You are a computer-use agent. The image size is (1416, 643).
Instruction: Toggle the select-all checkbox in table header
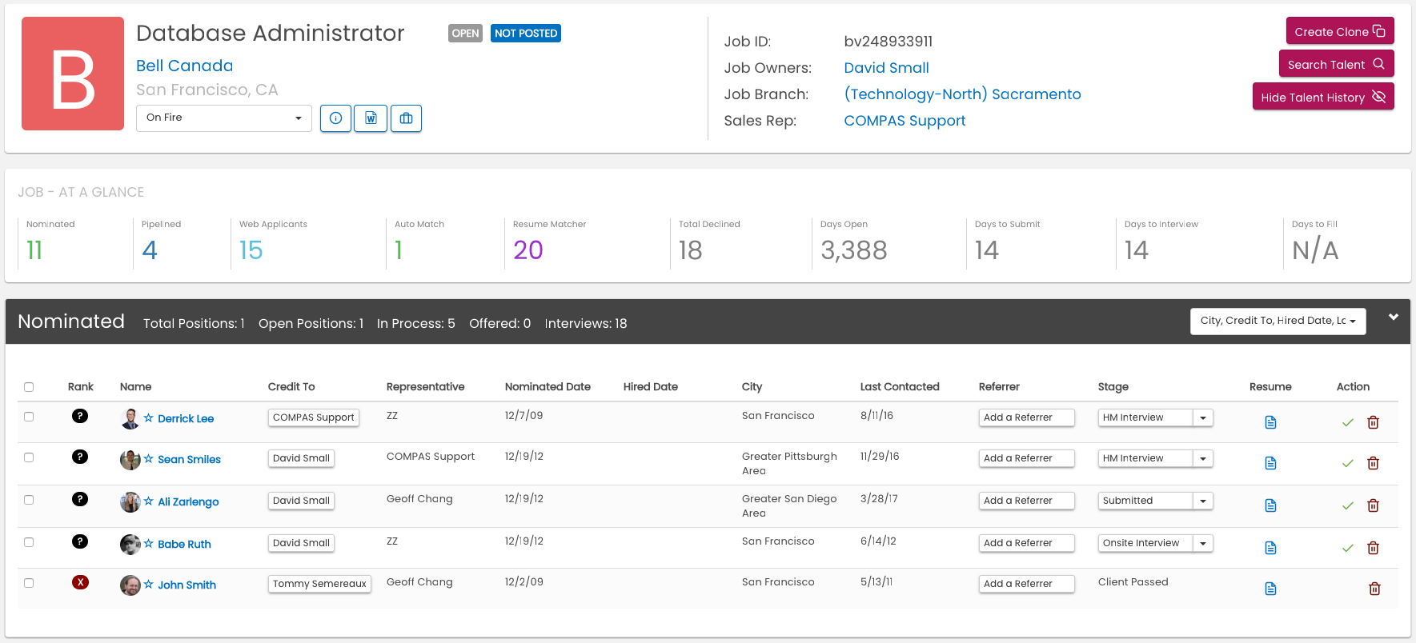tap(29, 387)
